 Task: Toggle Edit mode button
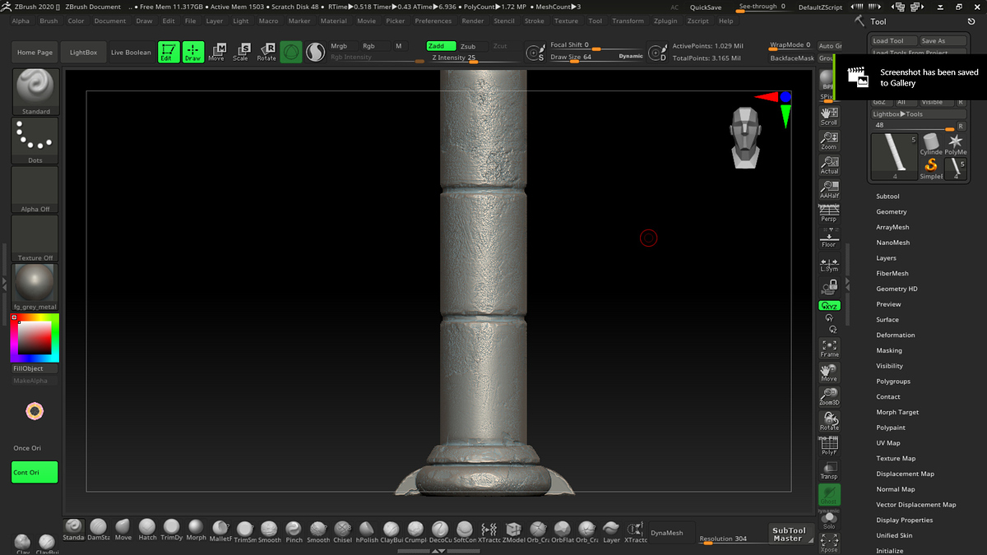(169, 52)
